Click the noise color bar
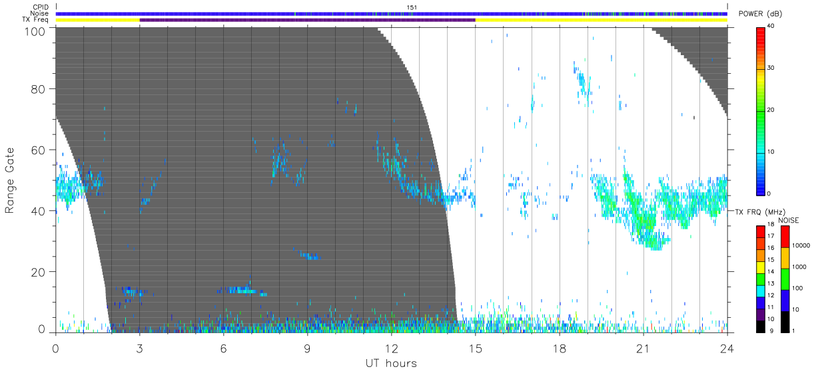 (x=785, y=278)
